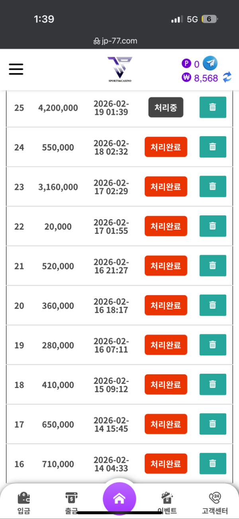Tap 처리완료 status on row 22
The image size is (239, 519).
[x=166, y=226]
